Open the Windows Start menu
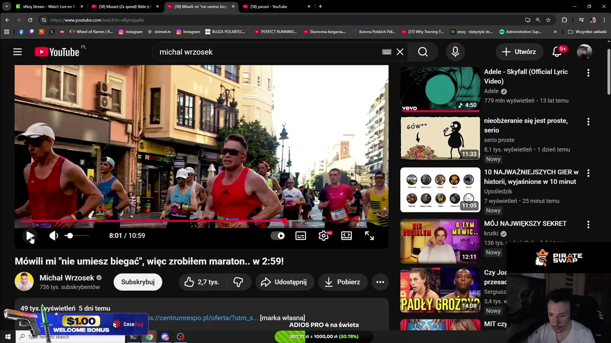The height and width of the screenshot is (343, 611). pos(8,337)
